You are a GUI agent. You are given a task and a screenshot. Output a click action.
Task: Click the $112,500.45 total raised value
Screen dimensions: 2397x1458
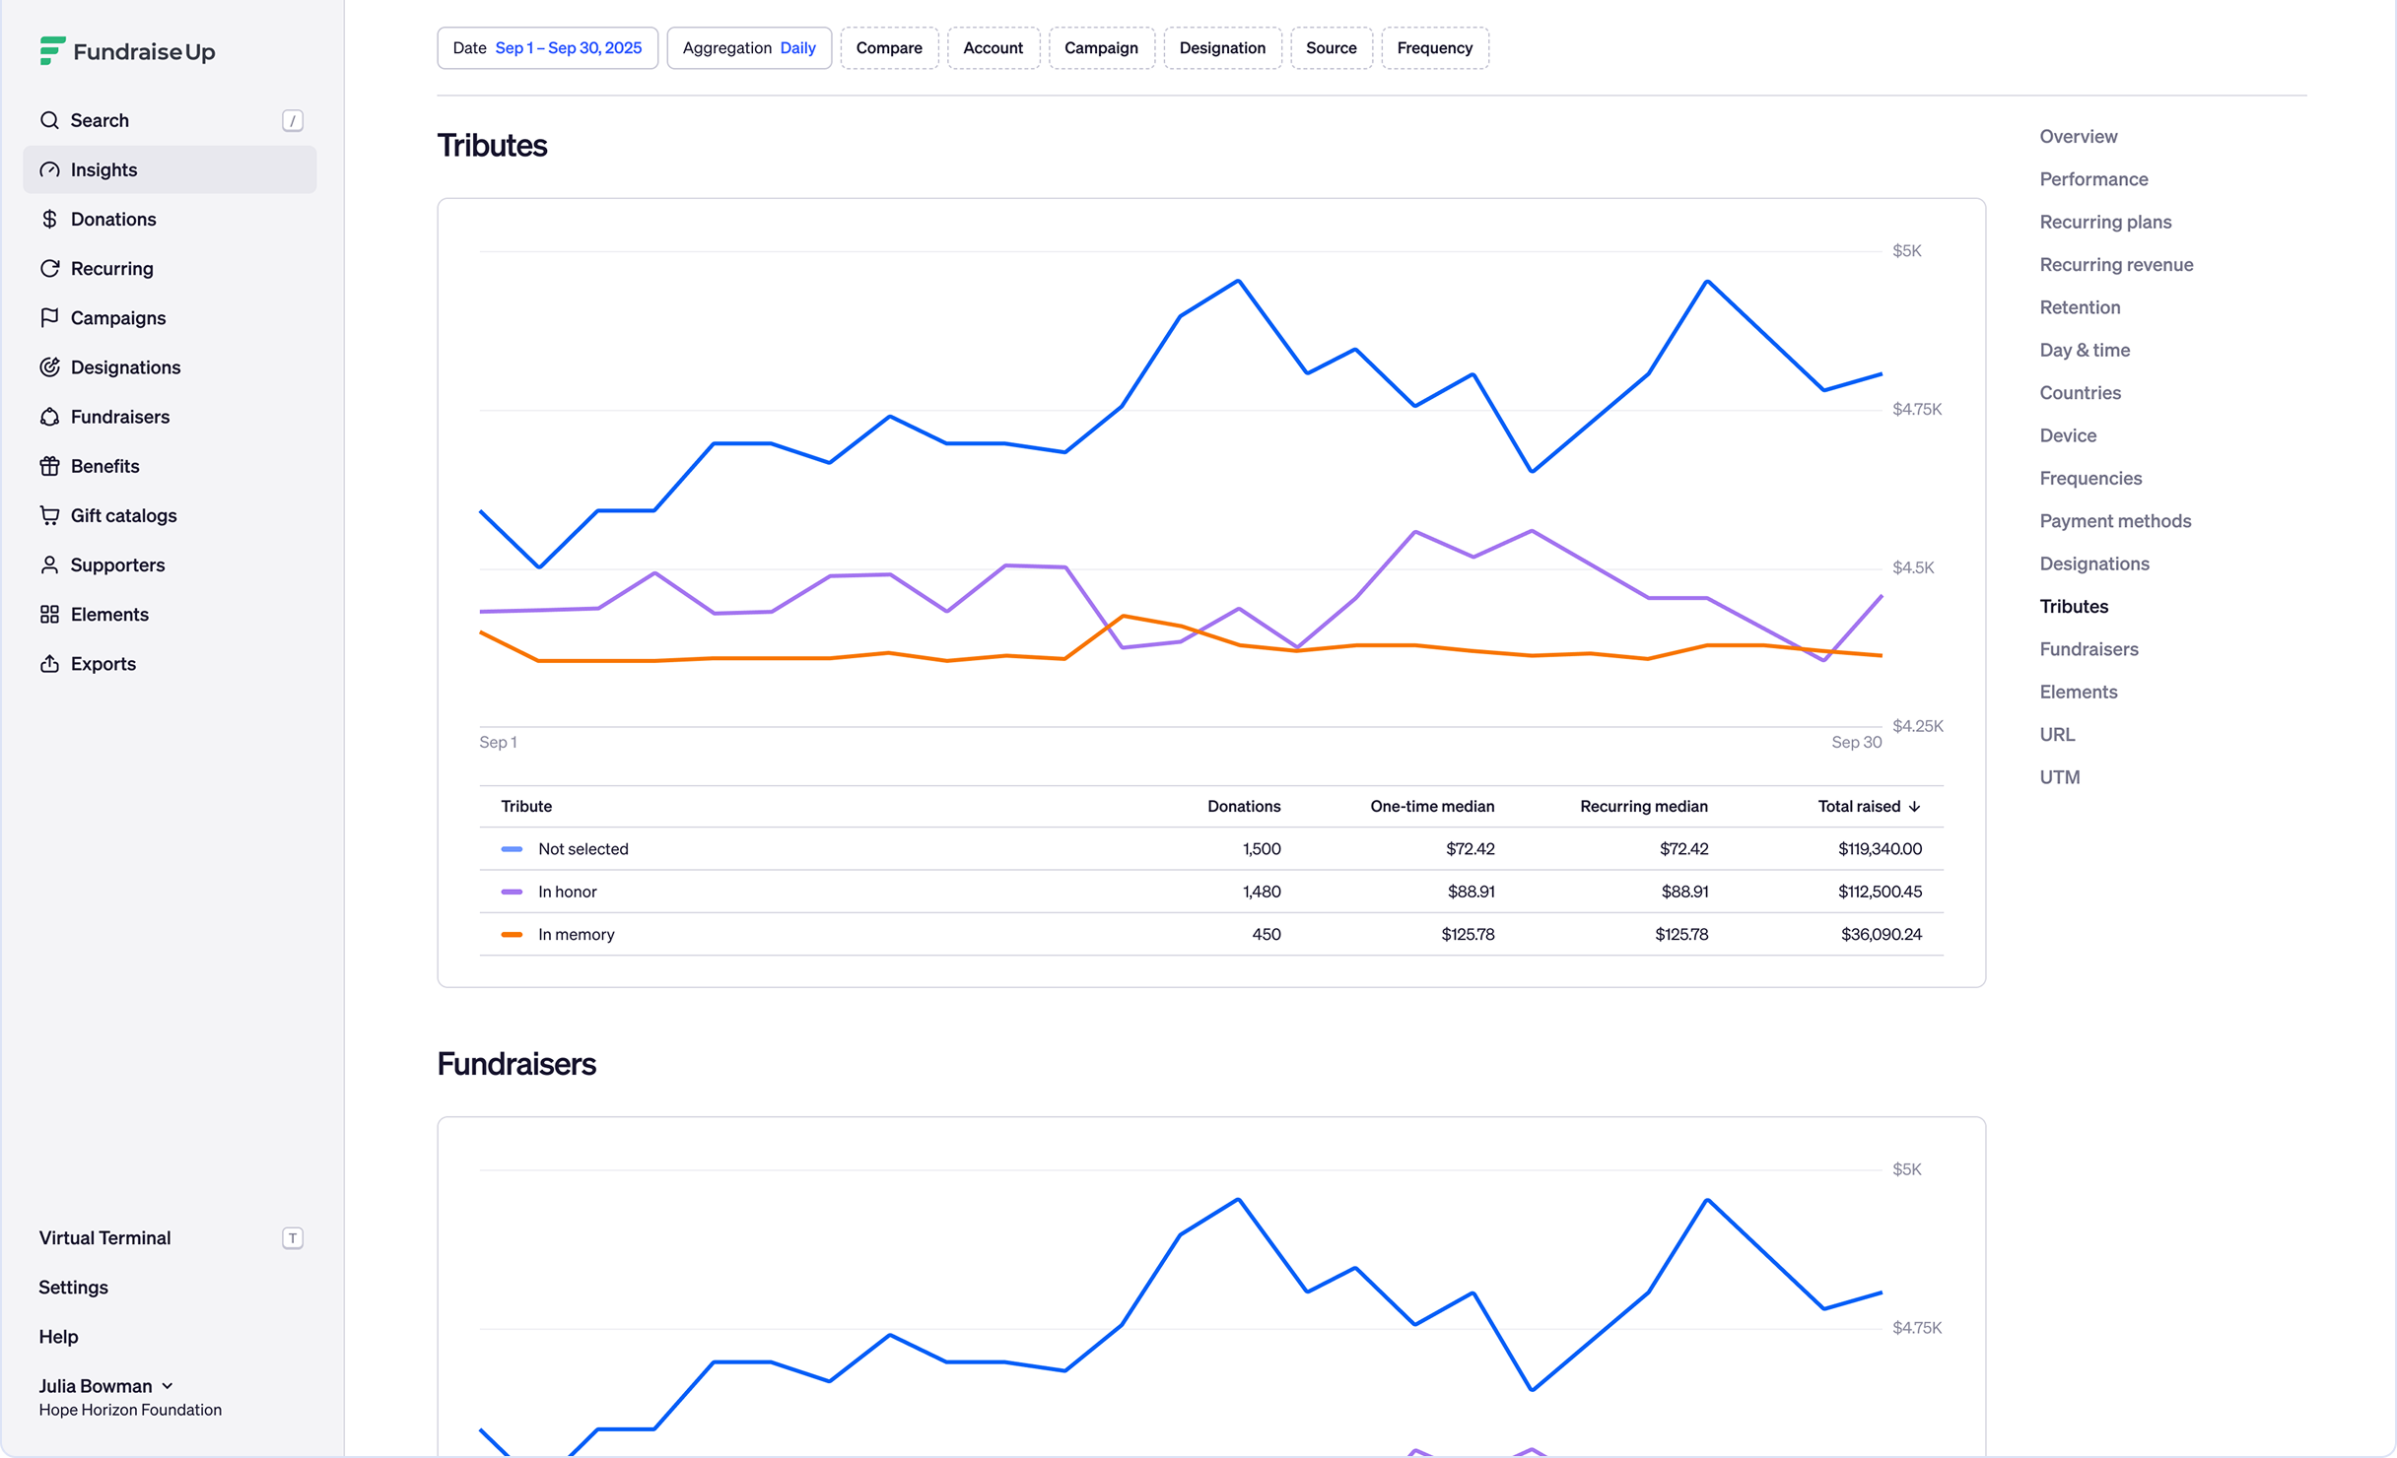pos(1880,892)
